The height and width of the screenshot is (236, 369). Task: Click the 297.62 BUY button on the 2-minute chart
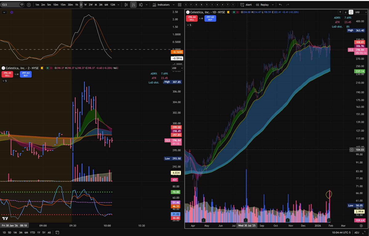[26, 74]
